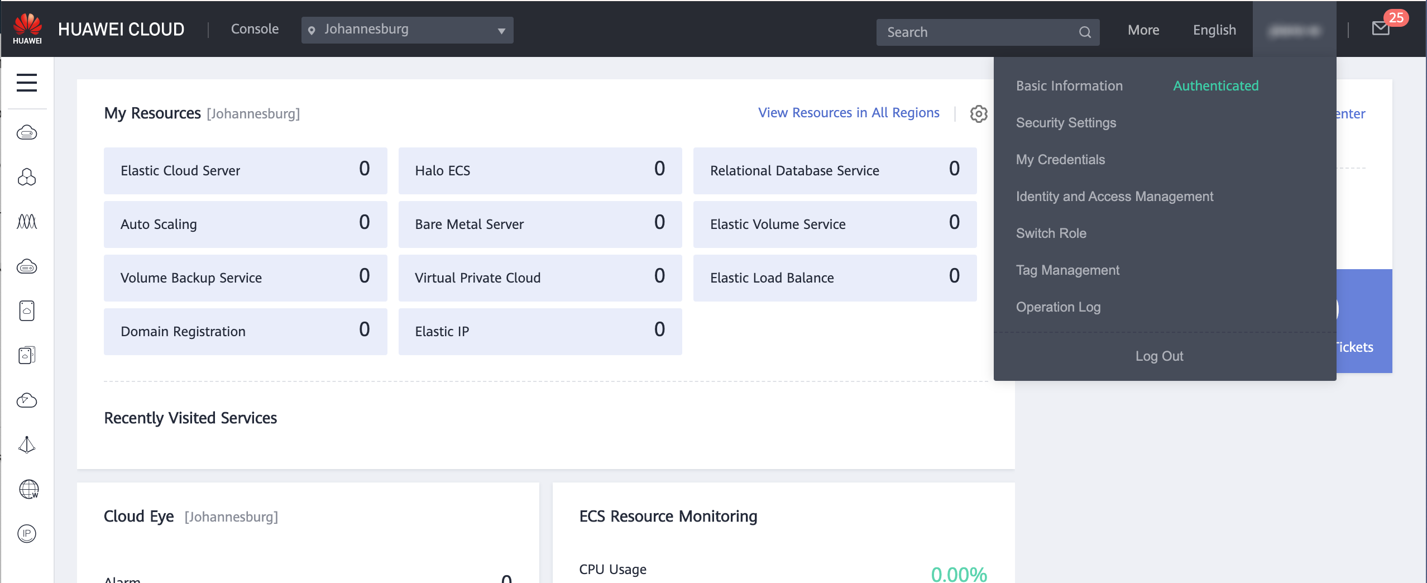Click View Resources in All Regions link
1427x583 pixels.
coord(848,113)
